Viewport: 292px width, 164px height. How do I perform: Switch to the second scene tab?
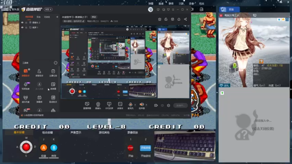pos(39,17)
